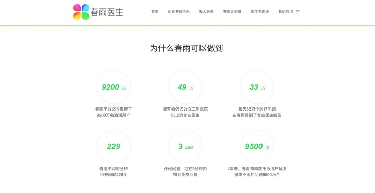Click text 身体不适的问题9500万个
This screenshot has width=375, height=193.
pyautogui.click(x=257, y=175)
